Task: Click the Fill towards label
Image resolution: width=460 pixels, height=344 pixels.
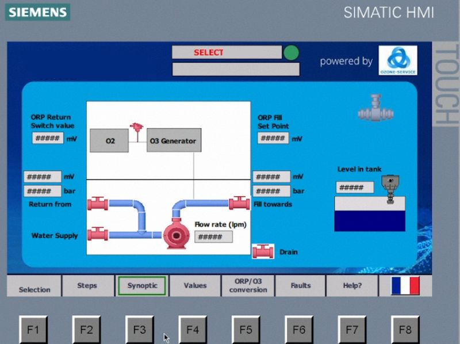Action: coord(273,204)
